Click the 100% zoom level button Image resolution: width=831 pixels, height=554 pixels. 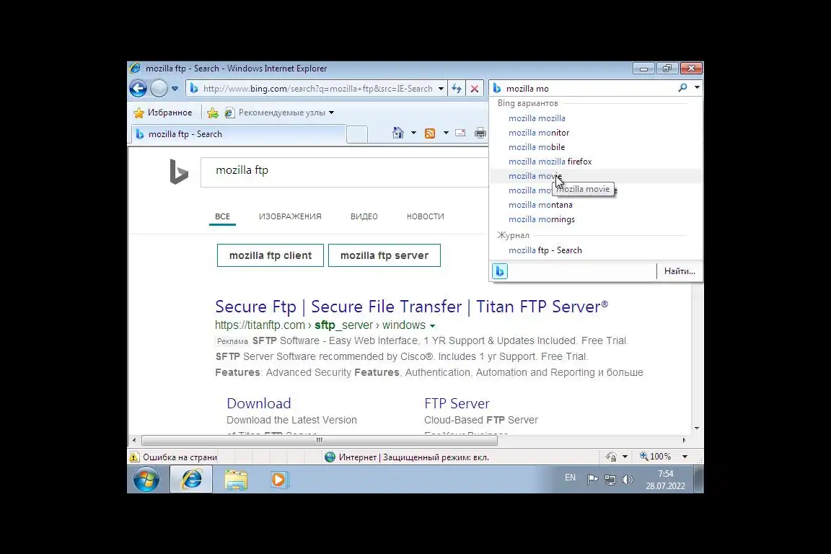tap(656, 457)
